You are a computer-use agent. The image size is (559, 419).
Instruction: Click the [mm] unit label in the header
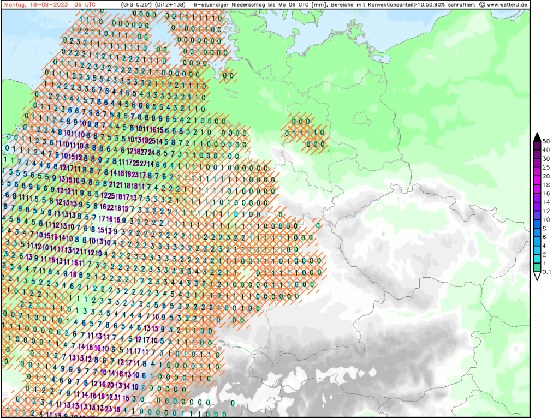[318, 4]
